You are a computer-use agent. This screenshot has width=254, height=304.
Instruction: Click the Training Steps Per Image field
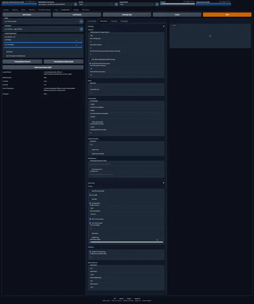[x=126, y=36]
